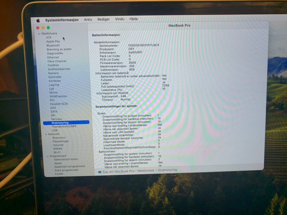Select Brannmur under Nettverk
The height and width of the screenshot is (215, 287).
(59, 138)
